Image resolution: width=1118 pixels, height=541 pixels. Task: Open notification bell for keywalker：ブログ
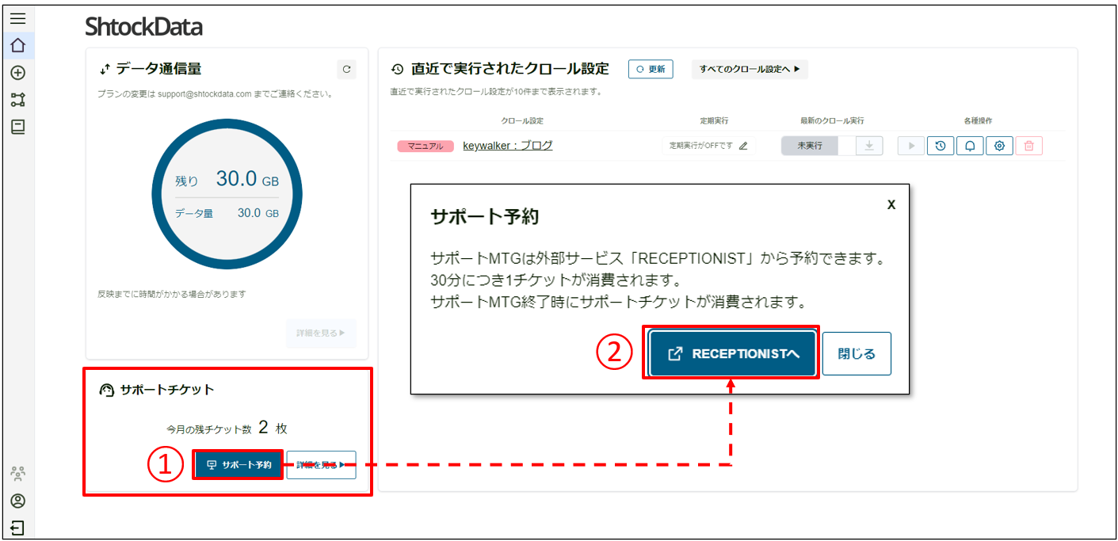[970, 146]
